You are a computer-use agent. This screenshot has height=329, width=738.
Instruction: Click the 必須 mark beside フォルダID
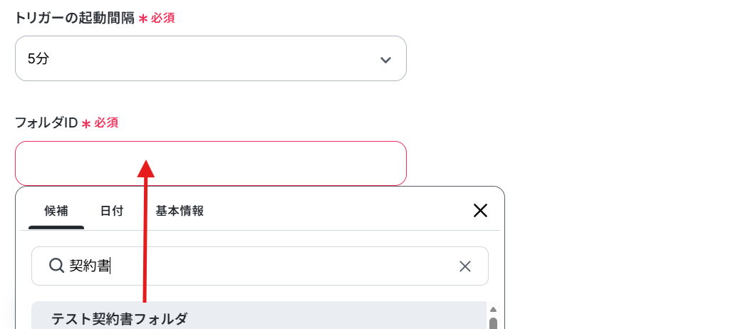pos(106,123)
